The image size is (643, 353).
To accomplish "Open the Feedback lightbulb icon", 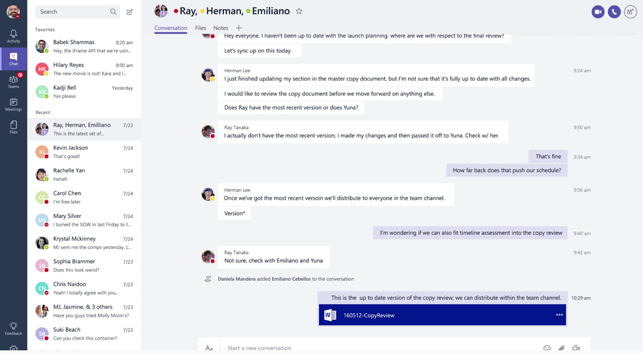I will point(14,329).
